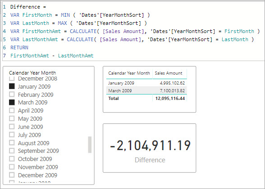Click the total value 12,095,116.44

coord(170,98)
